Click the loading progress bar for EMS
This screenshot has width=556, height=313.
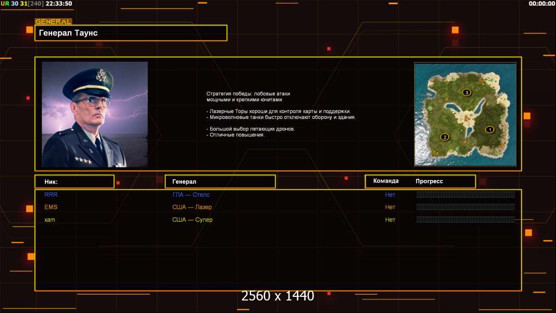(x=466, y=207)
